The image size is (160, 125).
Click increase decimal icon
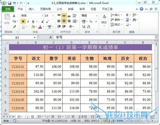pos(84,27)
